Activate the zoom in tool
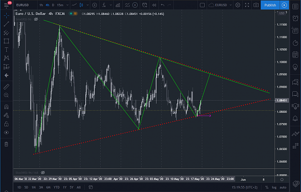301x192 pixels. point(6,95)
